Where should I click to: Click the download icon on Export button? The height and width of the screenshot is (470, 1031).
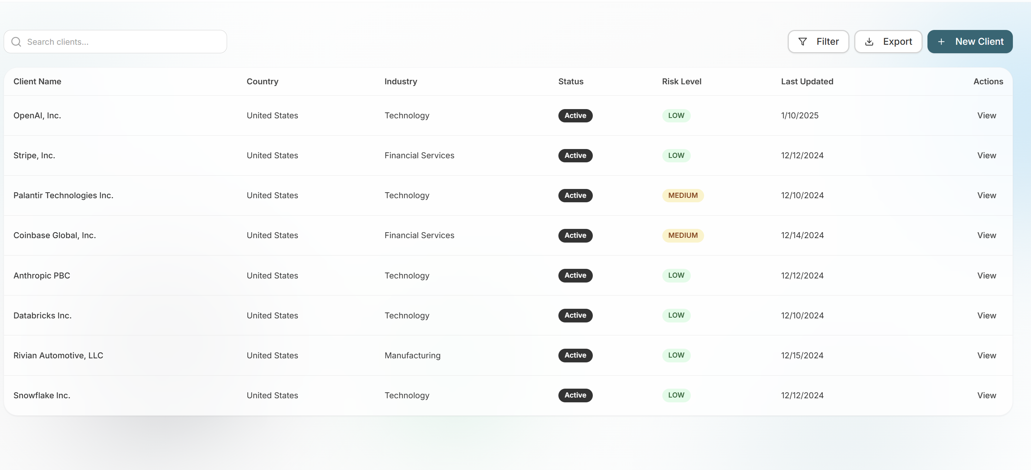(x=869, y=42)
